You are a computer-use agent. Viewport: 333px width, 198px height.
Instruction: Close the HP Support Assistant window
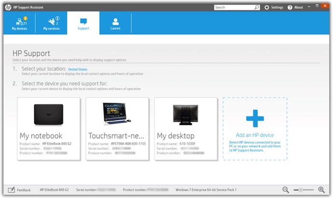(325, 6)
